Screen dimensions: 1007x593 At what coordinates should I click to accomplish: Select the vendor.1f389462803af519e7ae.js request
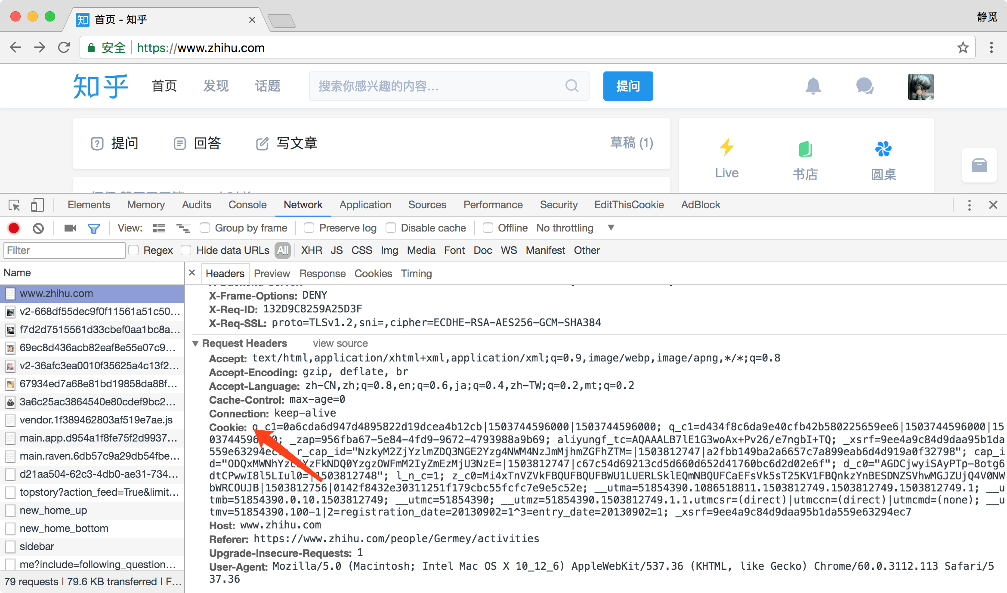coord(92,420)
